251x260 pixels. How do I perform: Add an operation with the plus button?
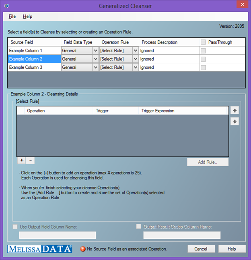(21, 160)
